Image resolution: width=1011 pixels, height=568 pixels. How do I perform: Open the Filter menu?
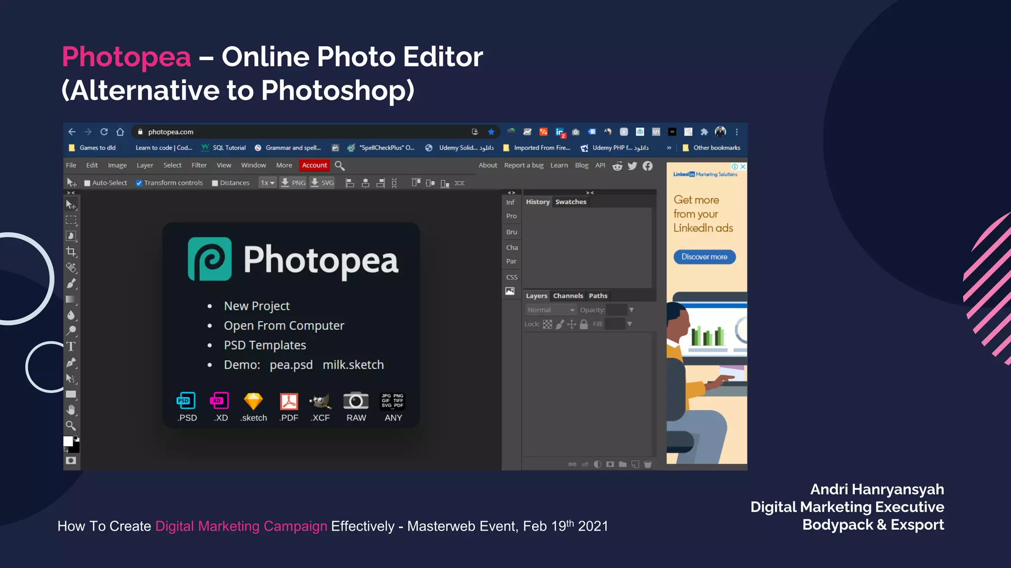click(x=199, y=165)
